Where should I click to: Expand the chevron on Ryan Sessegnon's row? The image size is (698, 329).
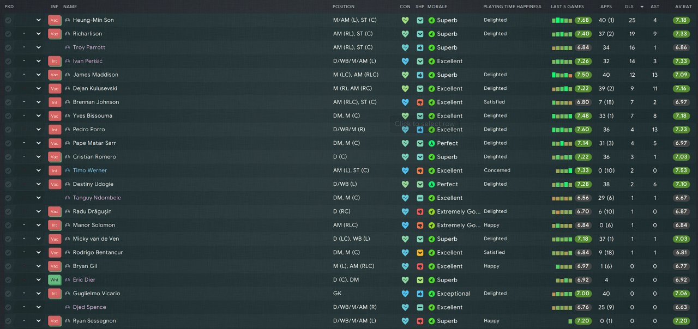(39, 321)
